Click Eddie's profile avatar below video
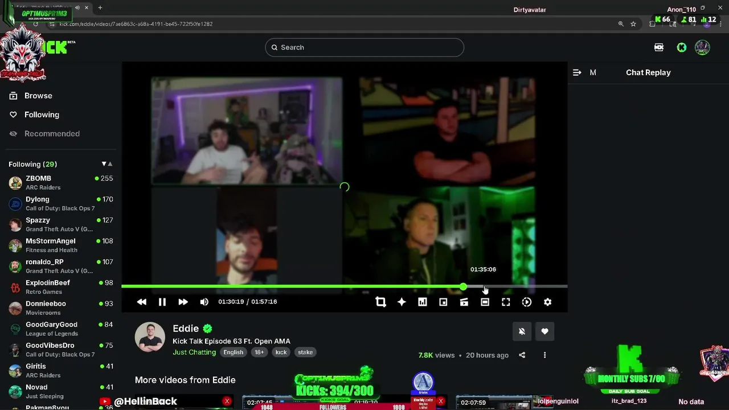Screen dimensions: 729x410 coord(150,337)
